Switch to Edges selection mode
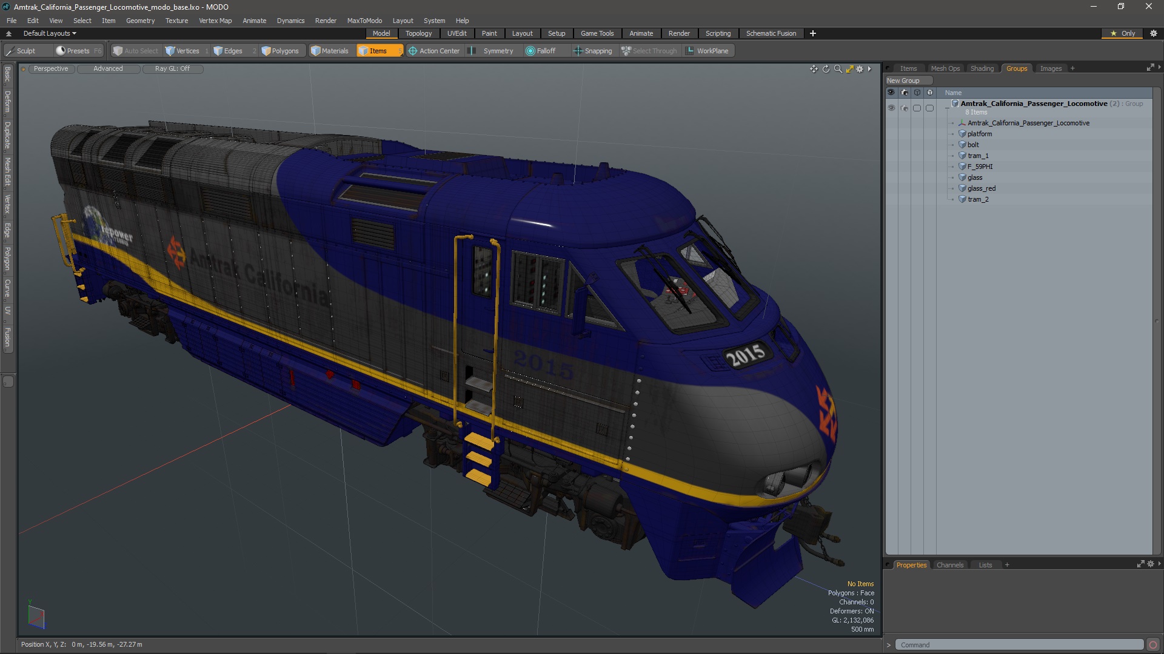Viewport: 1164px width, 654px height. 233,51
